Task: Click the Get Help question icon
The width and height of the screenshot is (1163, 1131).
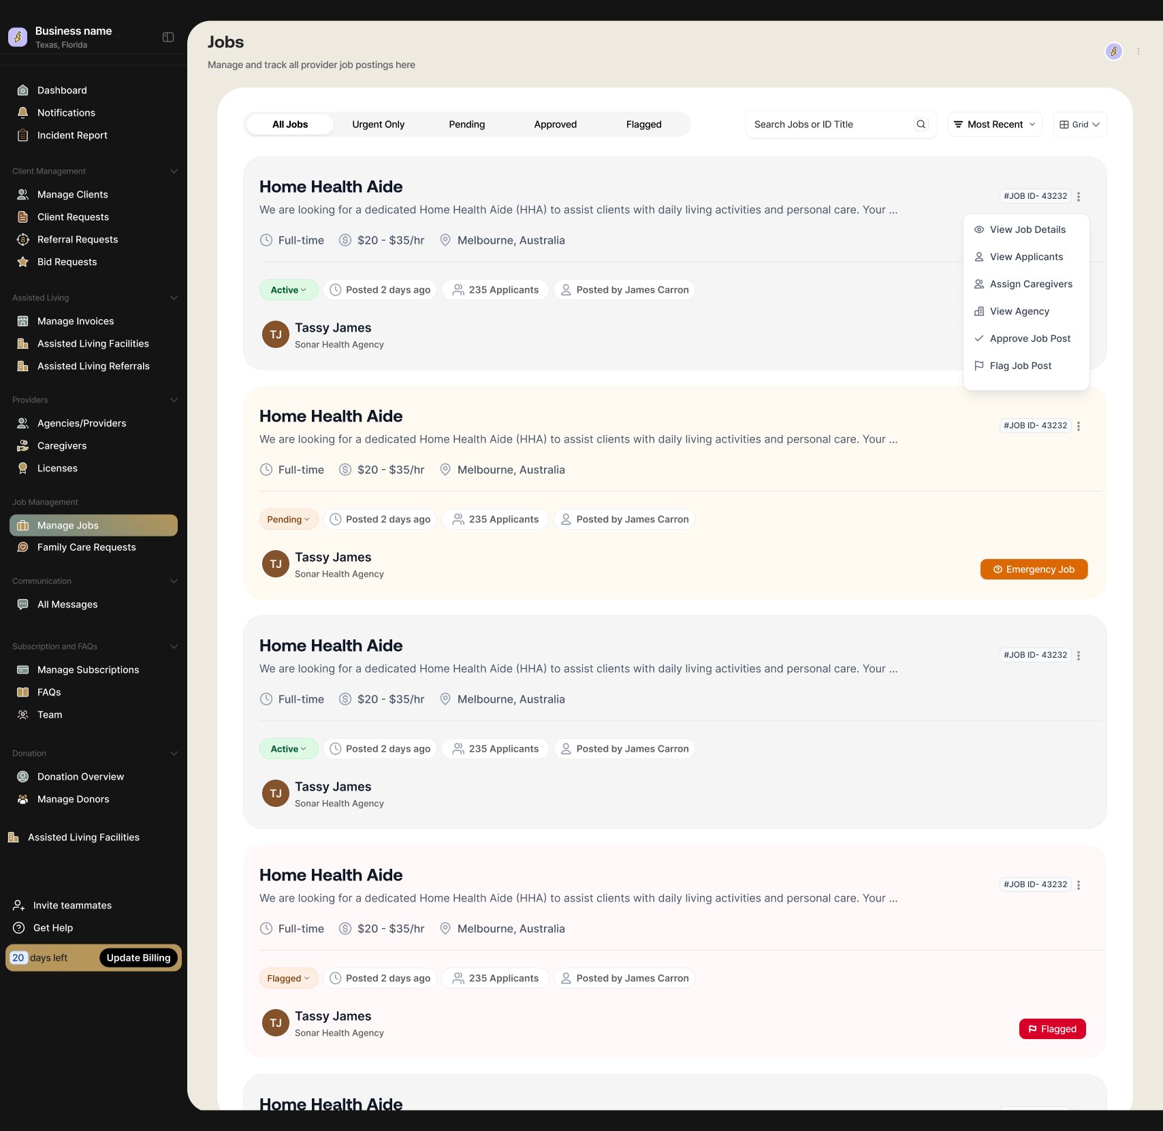Action: tap(19, 928)
